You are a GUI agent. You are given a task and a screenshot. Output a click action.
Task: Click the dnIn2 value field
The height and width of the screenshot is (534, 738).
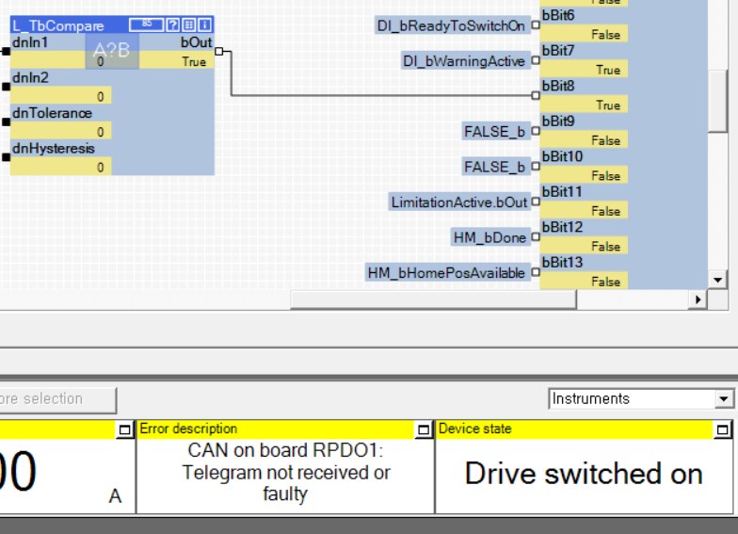click(60, 96)
